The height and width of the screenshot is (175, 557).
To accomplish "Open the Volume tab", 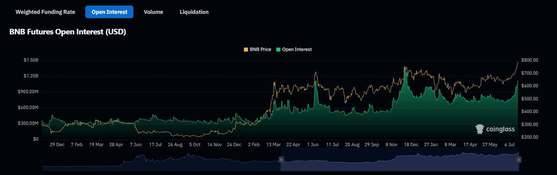I will pyautogui.click(x=153, y=12).
